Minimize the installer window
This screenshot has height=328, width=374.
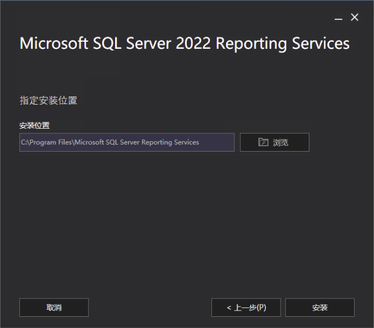[x=338, y=18]
